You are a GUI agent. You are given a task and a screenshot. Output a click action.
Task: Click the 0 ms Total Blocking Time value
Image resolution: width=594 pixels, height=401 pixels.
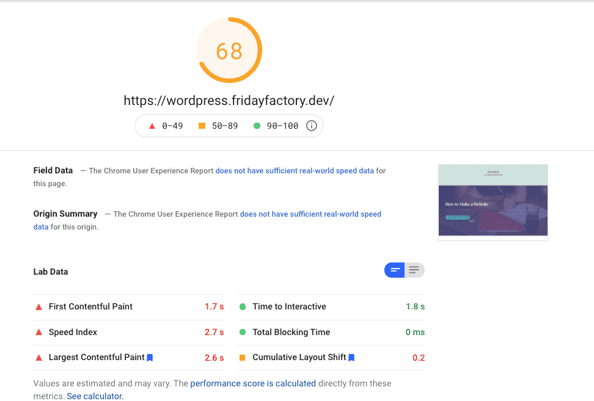415,332
